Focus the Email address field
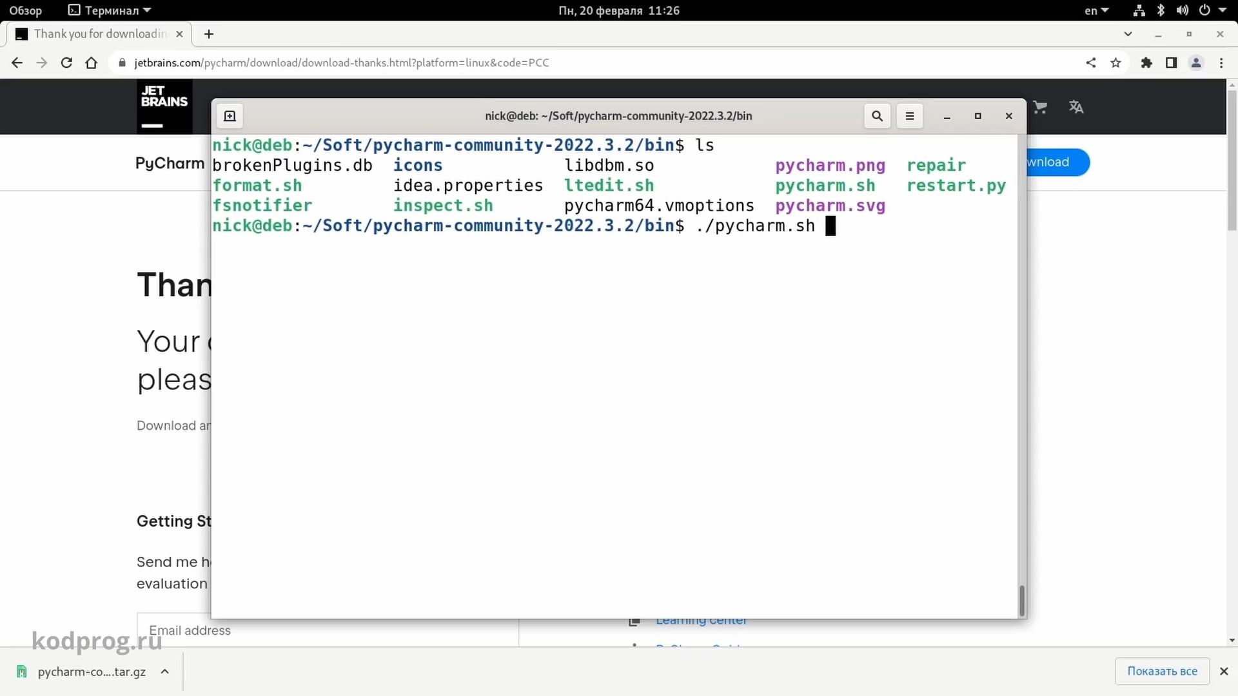 click(328, 630)
